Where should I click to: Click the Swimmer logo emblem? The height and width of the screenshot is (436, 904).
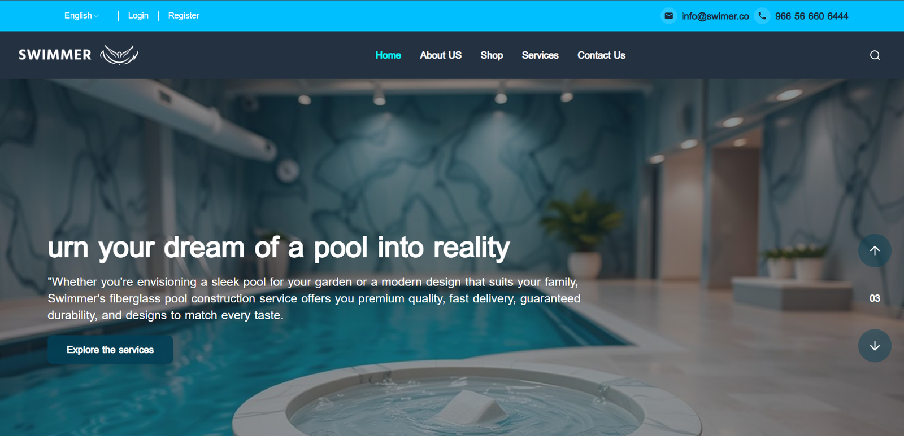point(119,55)
